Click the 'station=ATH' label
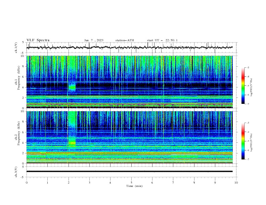This screenshot has width=266, height=205. [125, 40]
